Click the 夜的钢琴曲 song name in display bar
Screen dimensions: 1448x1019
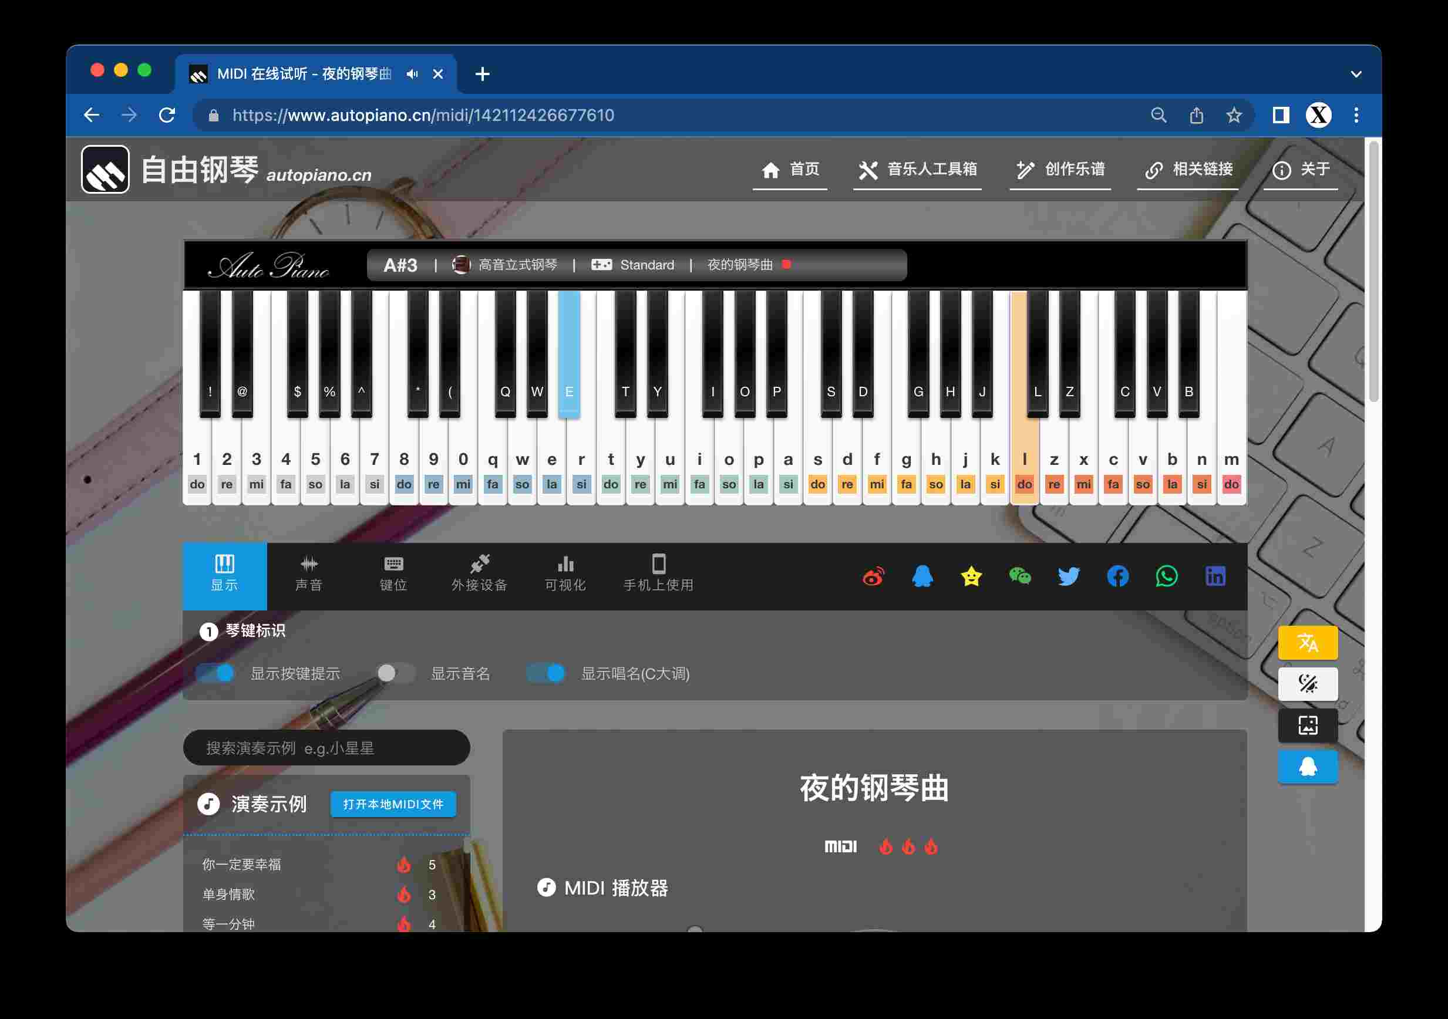740,265
